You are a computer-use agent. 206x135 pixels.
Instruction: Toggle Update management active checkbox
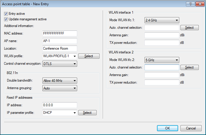[6, 19]
